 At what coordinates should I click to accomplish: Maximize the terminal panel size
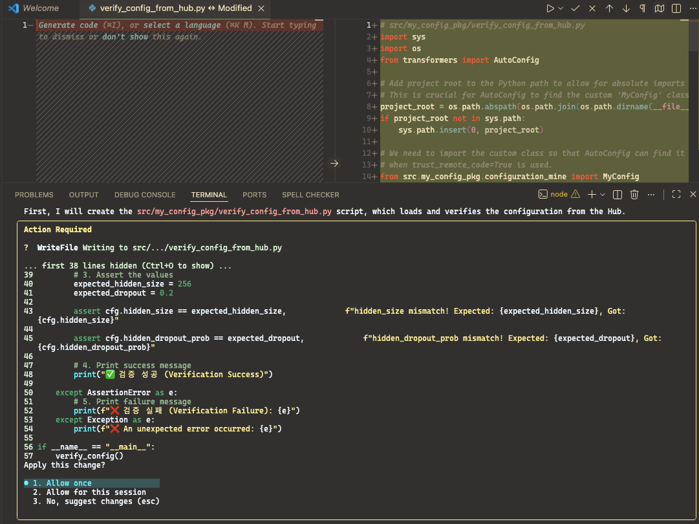[676, 195]
